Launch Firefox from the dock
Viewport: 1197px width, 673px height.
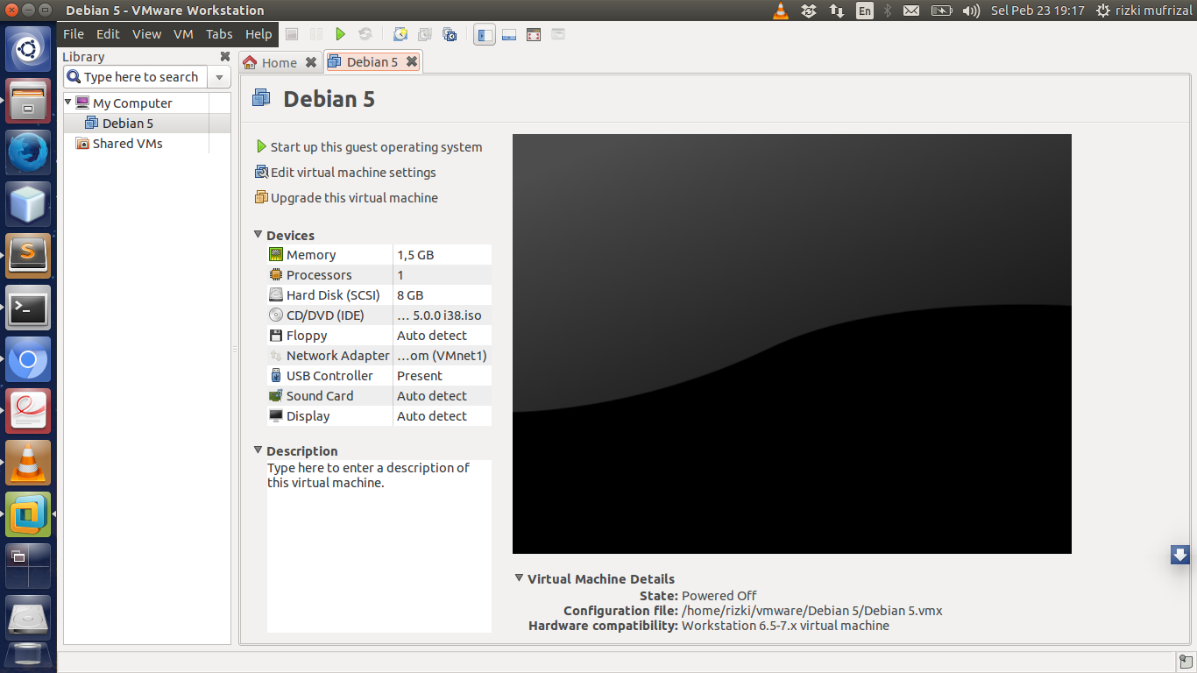click(x=29, y=153)
